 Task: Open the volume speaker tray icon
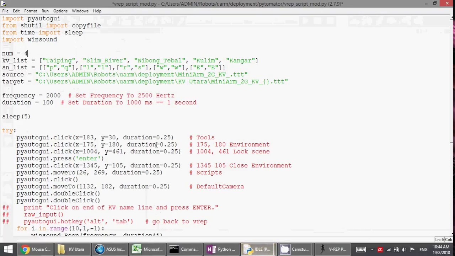(405, 250)
